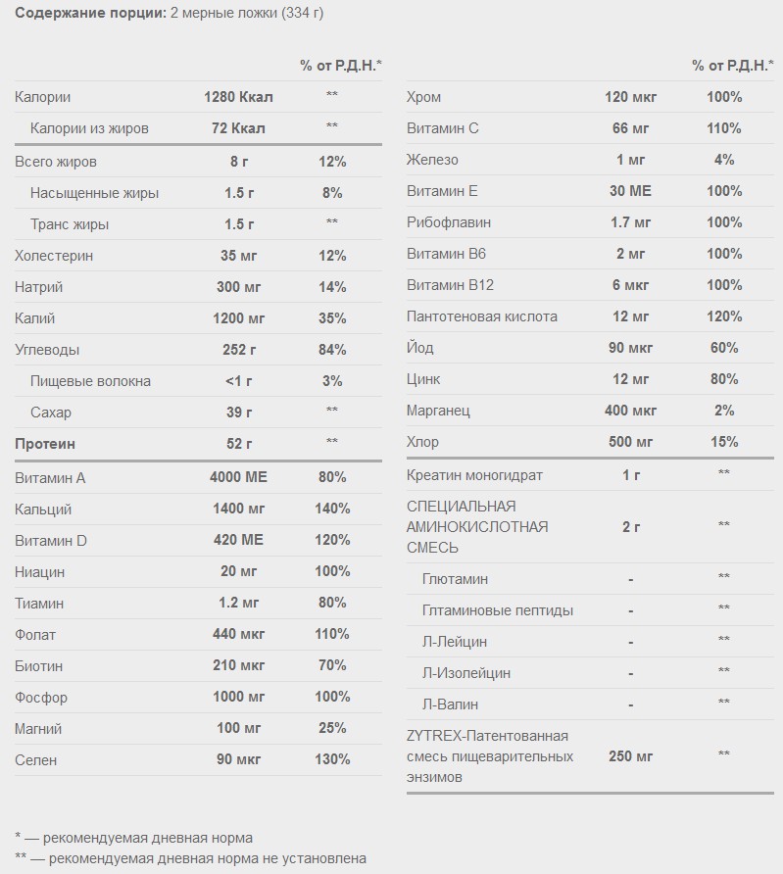This screenshot has height=874, width=783.
Task: Click the Хром label
Action: click(x=423, y=97)
